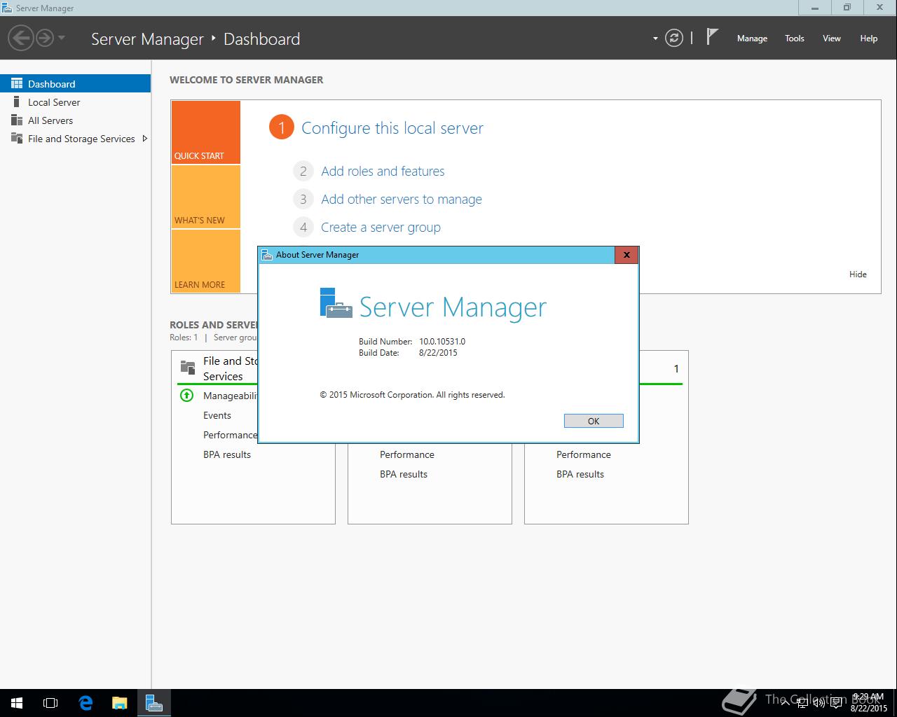Open the QUICK START tile
This screenshot has height=717, width=897.
tap(206, 132)
